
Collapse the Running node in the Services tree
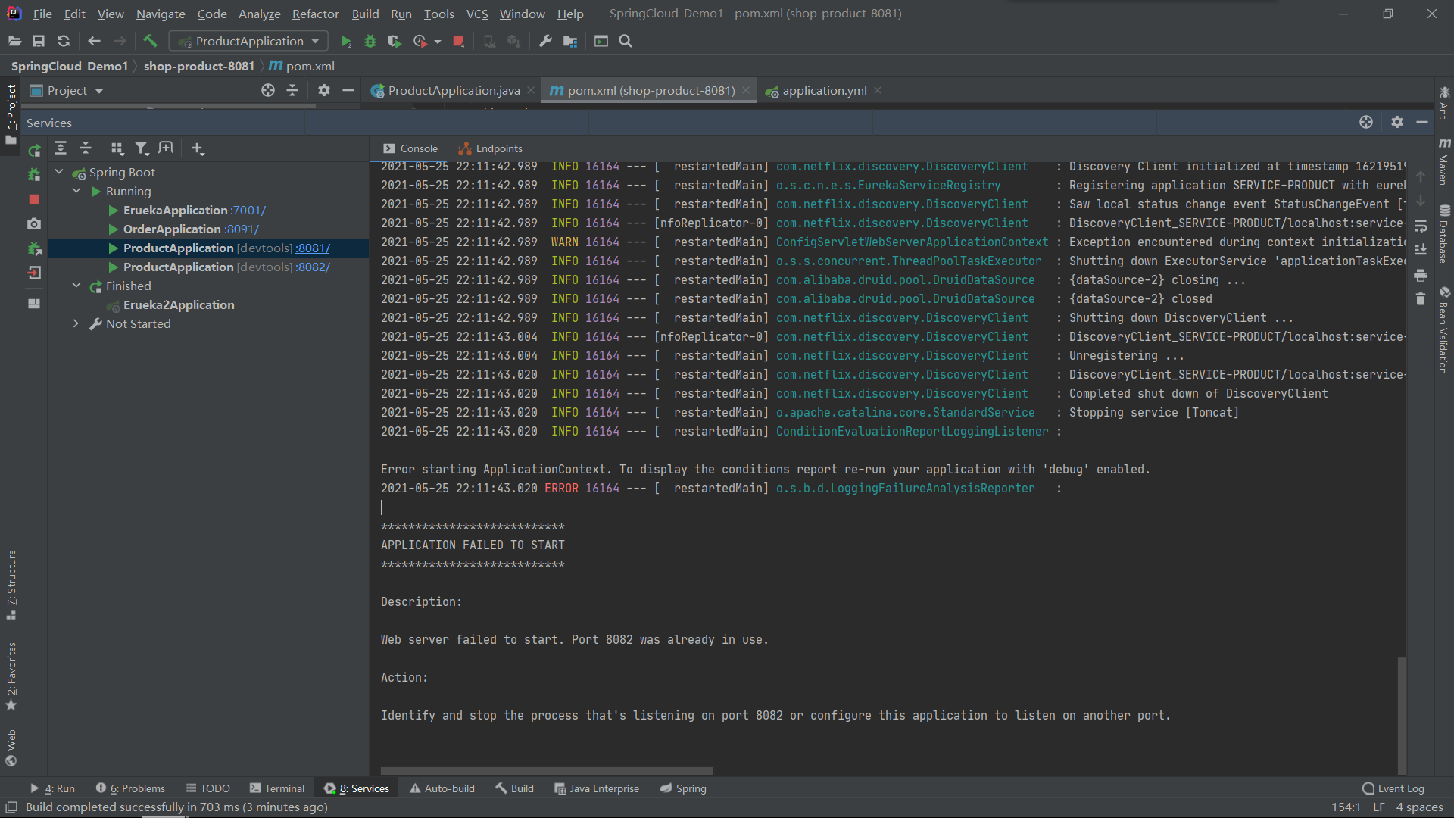pyautogui.click(x=76, y=191)
